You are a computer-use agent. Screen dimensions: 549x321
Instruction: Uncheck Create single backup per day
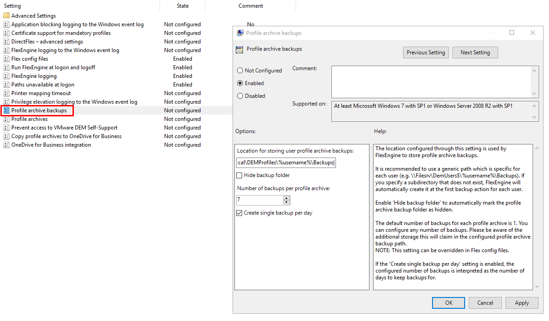pyautogui.click(x=239, y=213)
